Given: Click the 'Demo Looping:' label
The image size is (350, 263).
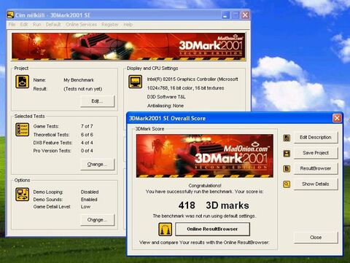Looking at the screenshot, I should tap(48, 192).
